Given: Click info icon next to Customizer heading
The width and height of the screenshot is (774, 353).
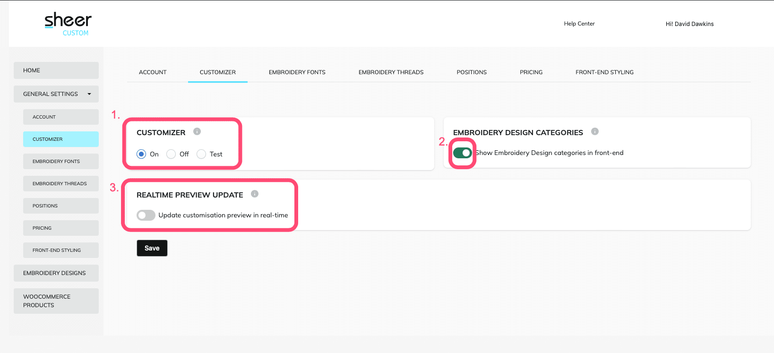Looking at the screenshot, I should coord(197,132).
